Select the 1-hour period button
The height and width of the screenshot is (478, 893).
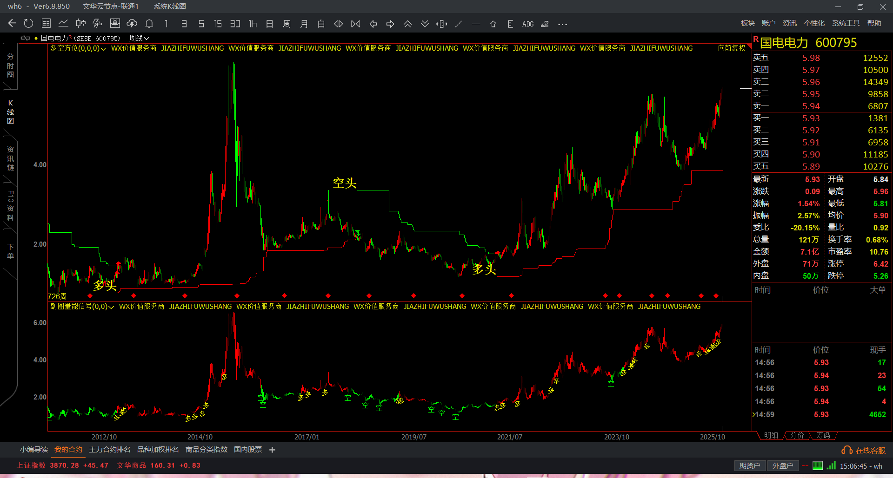pos(253,24)
